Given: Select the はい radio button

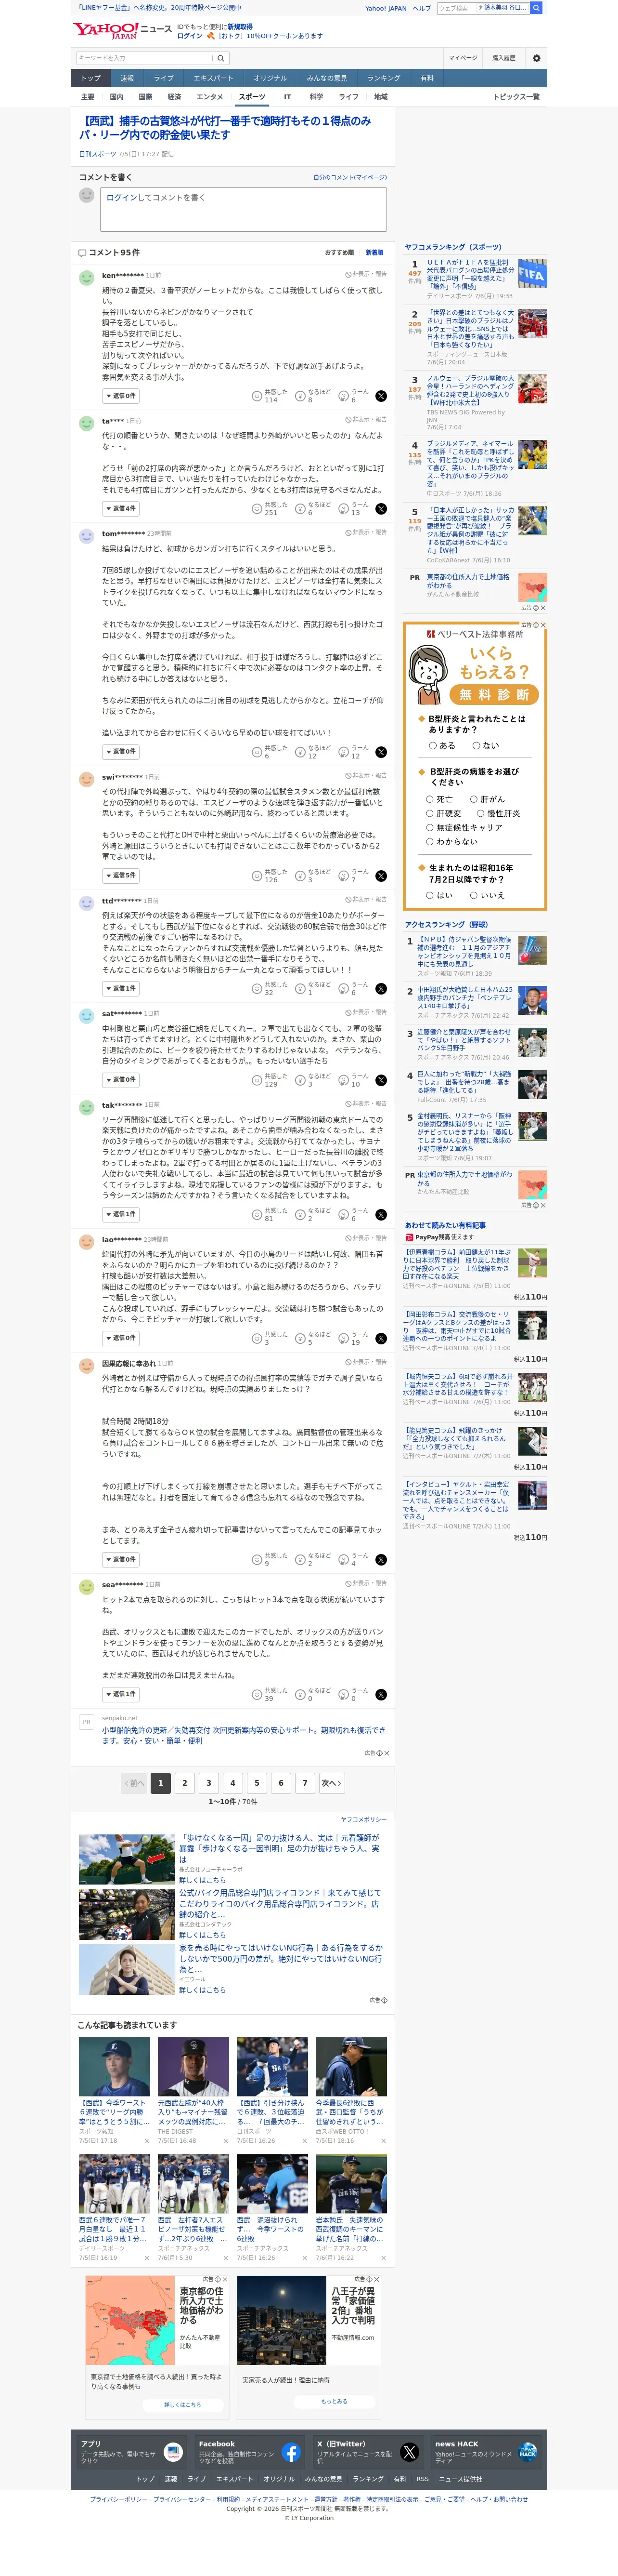Looking at the screenshot, I should pos(429,895).
